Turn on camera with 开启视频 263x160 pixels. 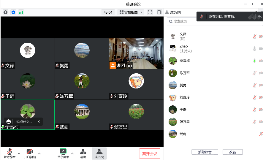(x=30, y=152)
